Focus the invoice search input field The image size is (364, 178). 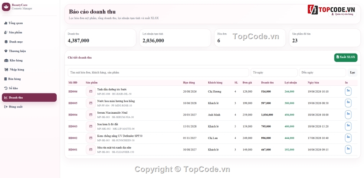click(x=158, y=73)
